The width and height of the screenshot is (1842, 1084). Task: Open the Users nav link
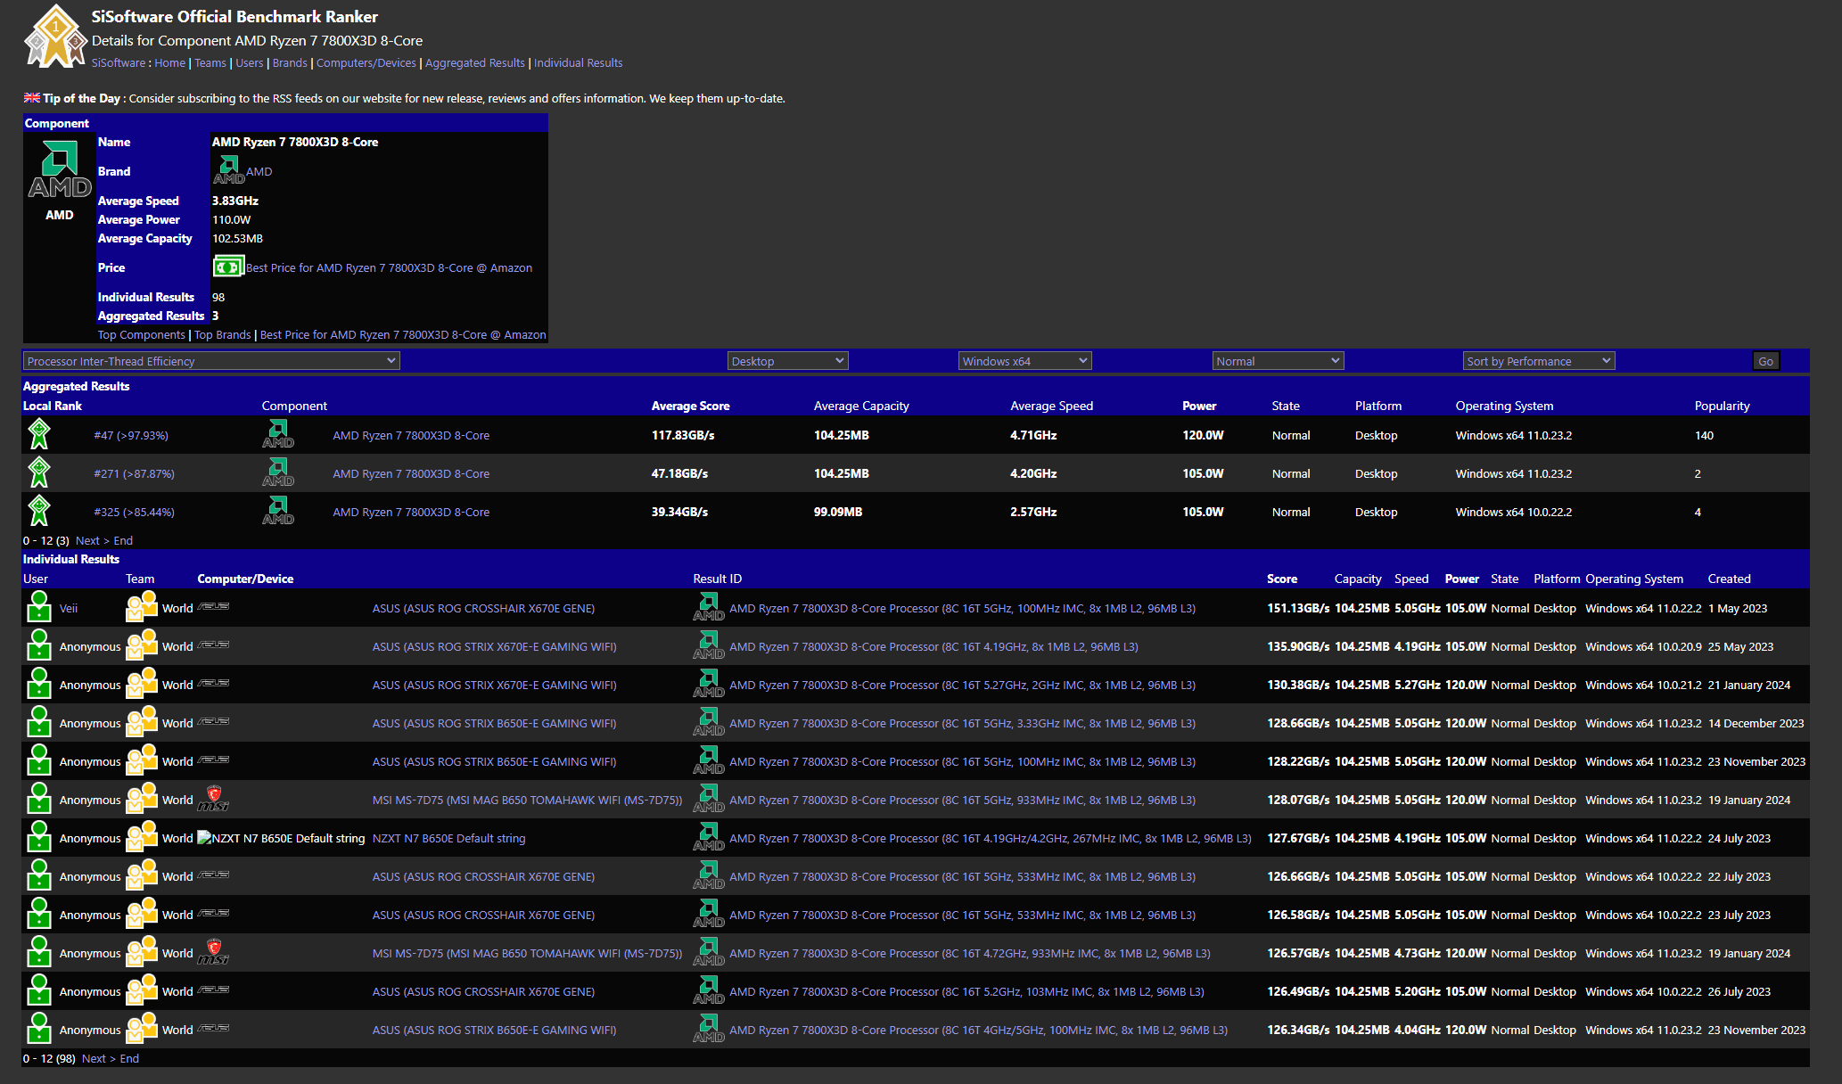click(250, 62)
